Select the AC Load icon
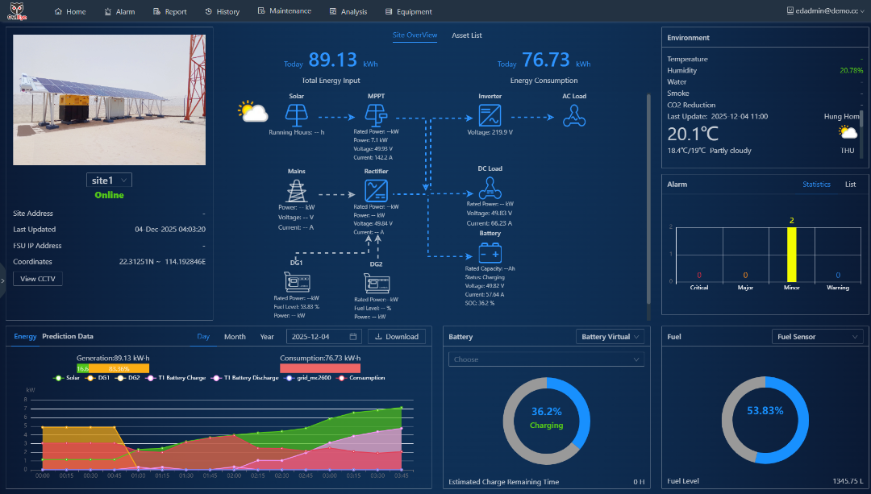 point(574,115)
